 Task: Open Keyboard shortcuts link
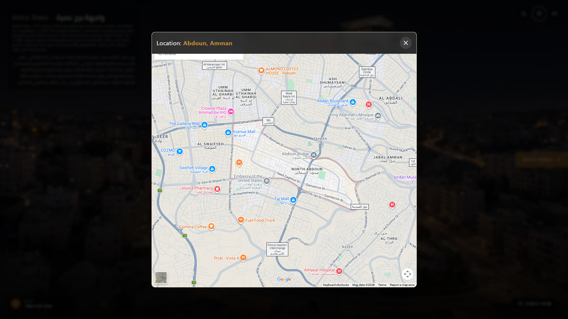click(x=336, y=285)
